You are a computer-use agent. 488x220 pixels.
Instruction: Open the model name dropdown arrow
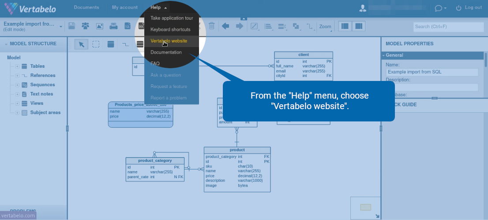coord(61,27)
